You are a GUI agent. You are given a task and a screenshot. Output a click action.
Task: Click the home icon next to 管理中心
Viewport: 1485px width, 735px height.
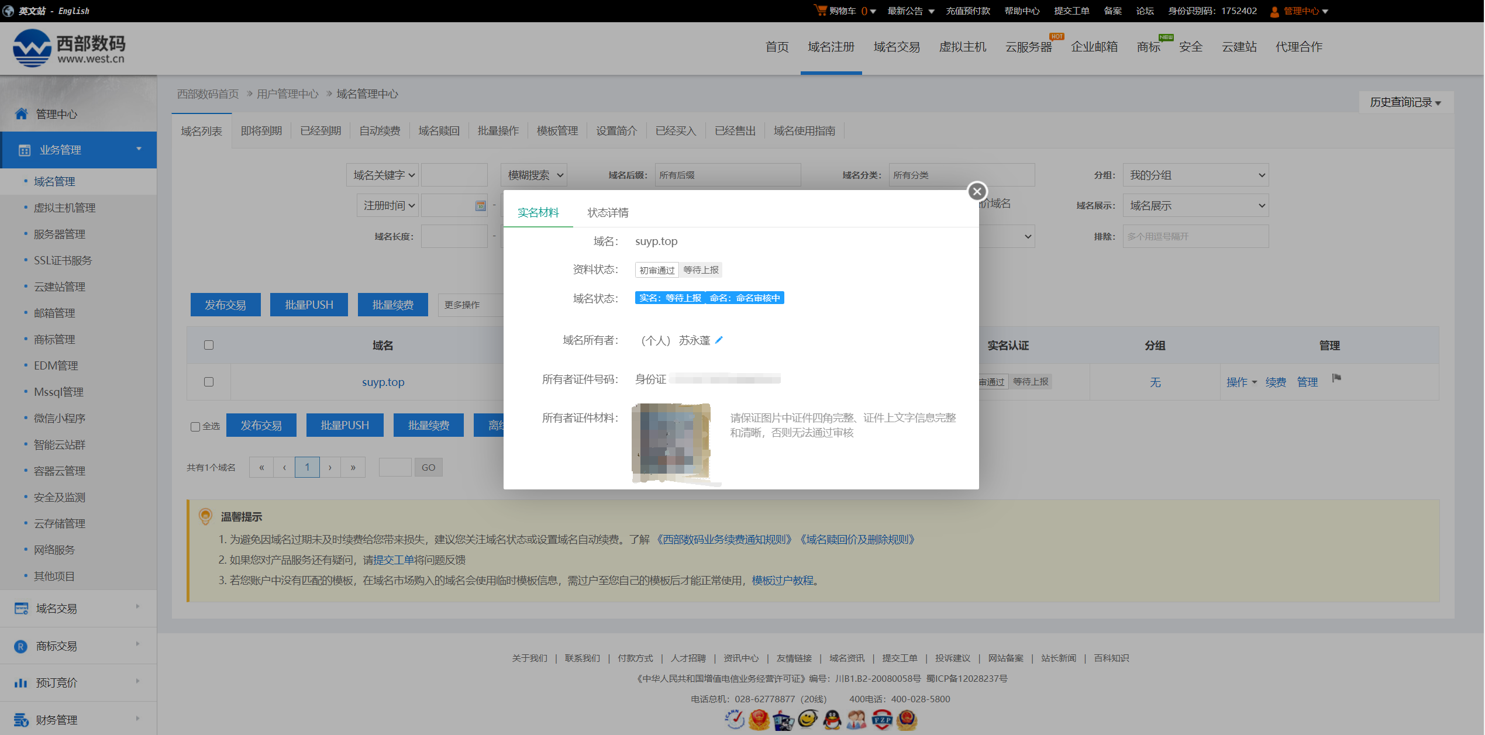tap(21, 114)
